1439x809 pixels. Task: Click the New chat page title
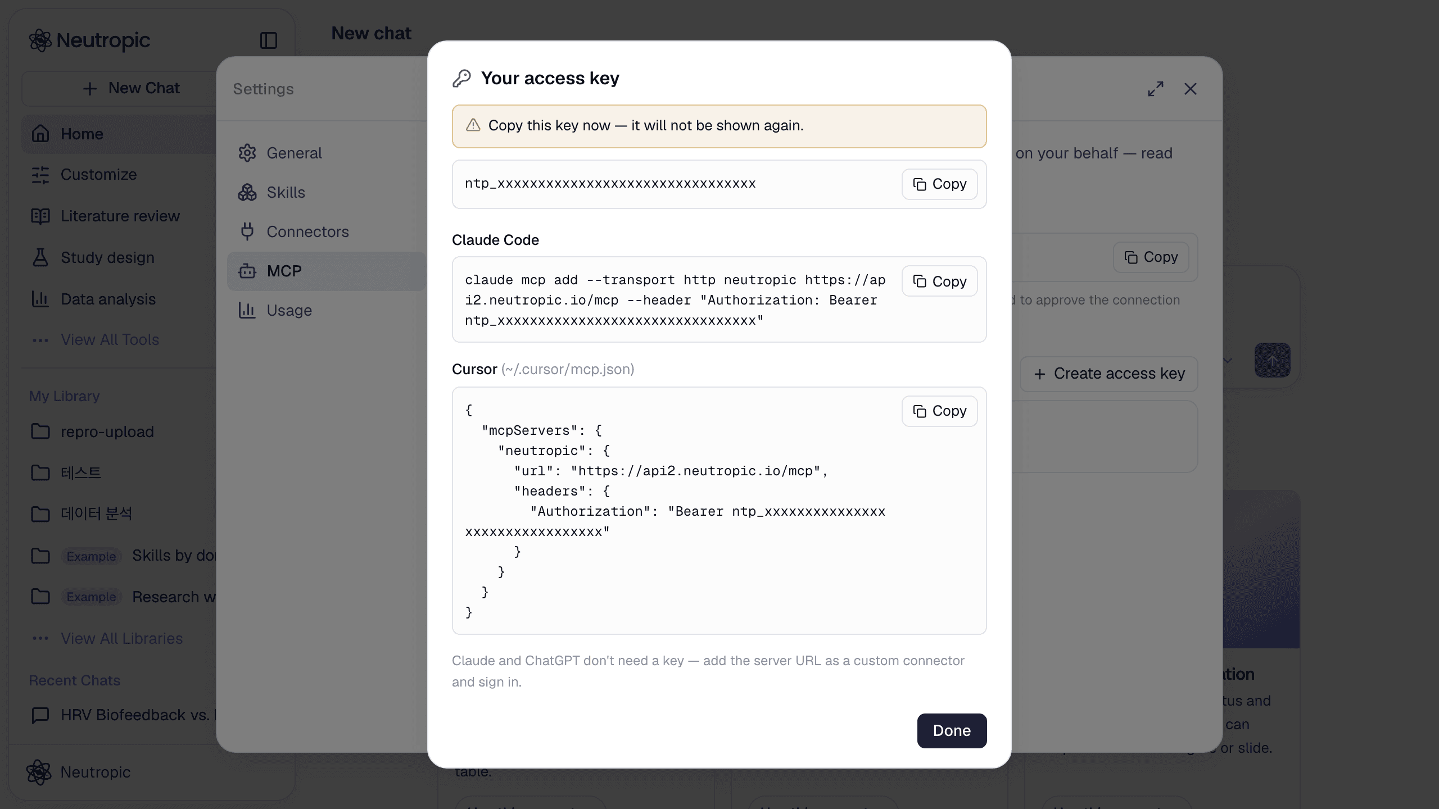tap(372, 34)
